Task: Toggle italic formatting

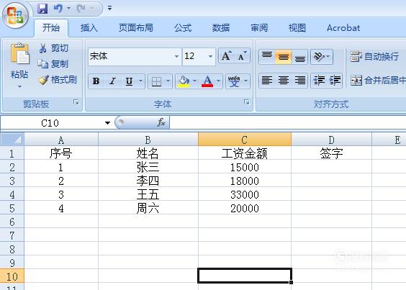Action: click(x=112, y=81)
